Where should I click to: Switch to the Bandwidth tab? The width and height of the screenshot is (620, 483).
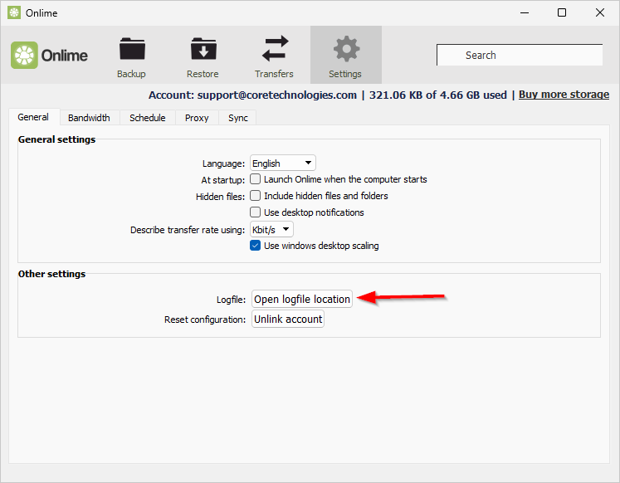(x=89, y=118)
